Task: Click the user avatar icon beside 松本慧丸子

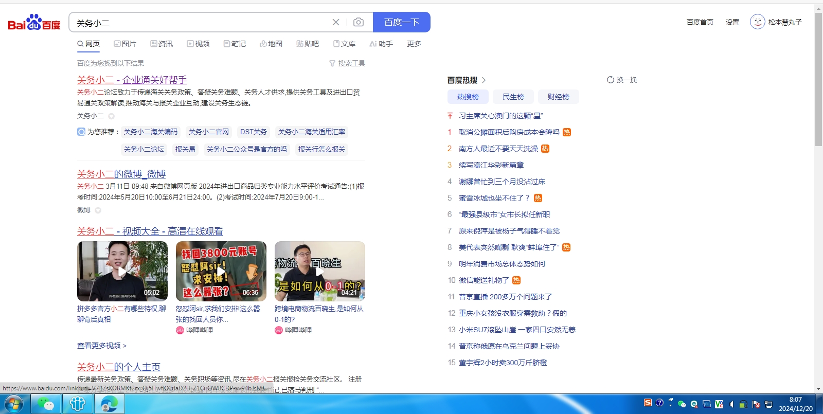Action: [x=757, y=22]
